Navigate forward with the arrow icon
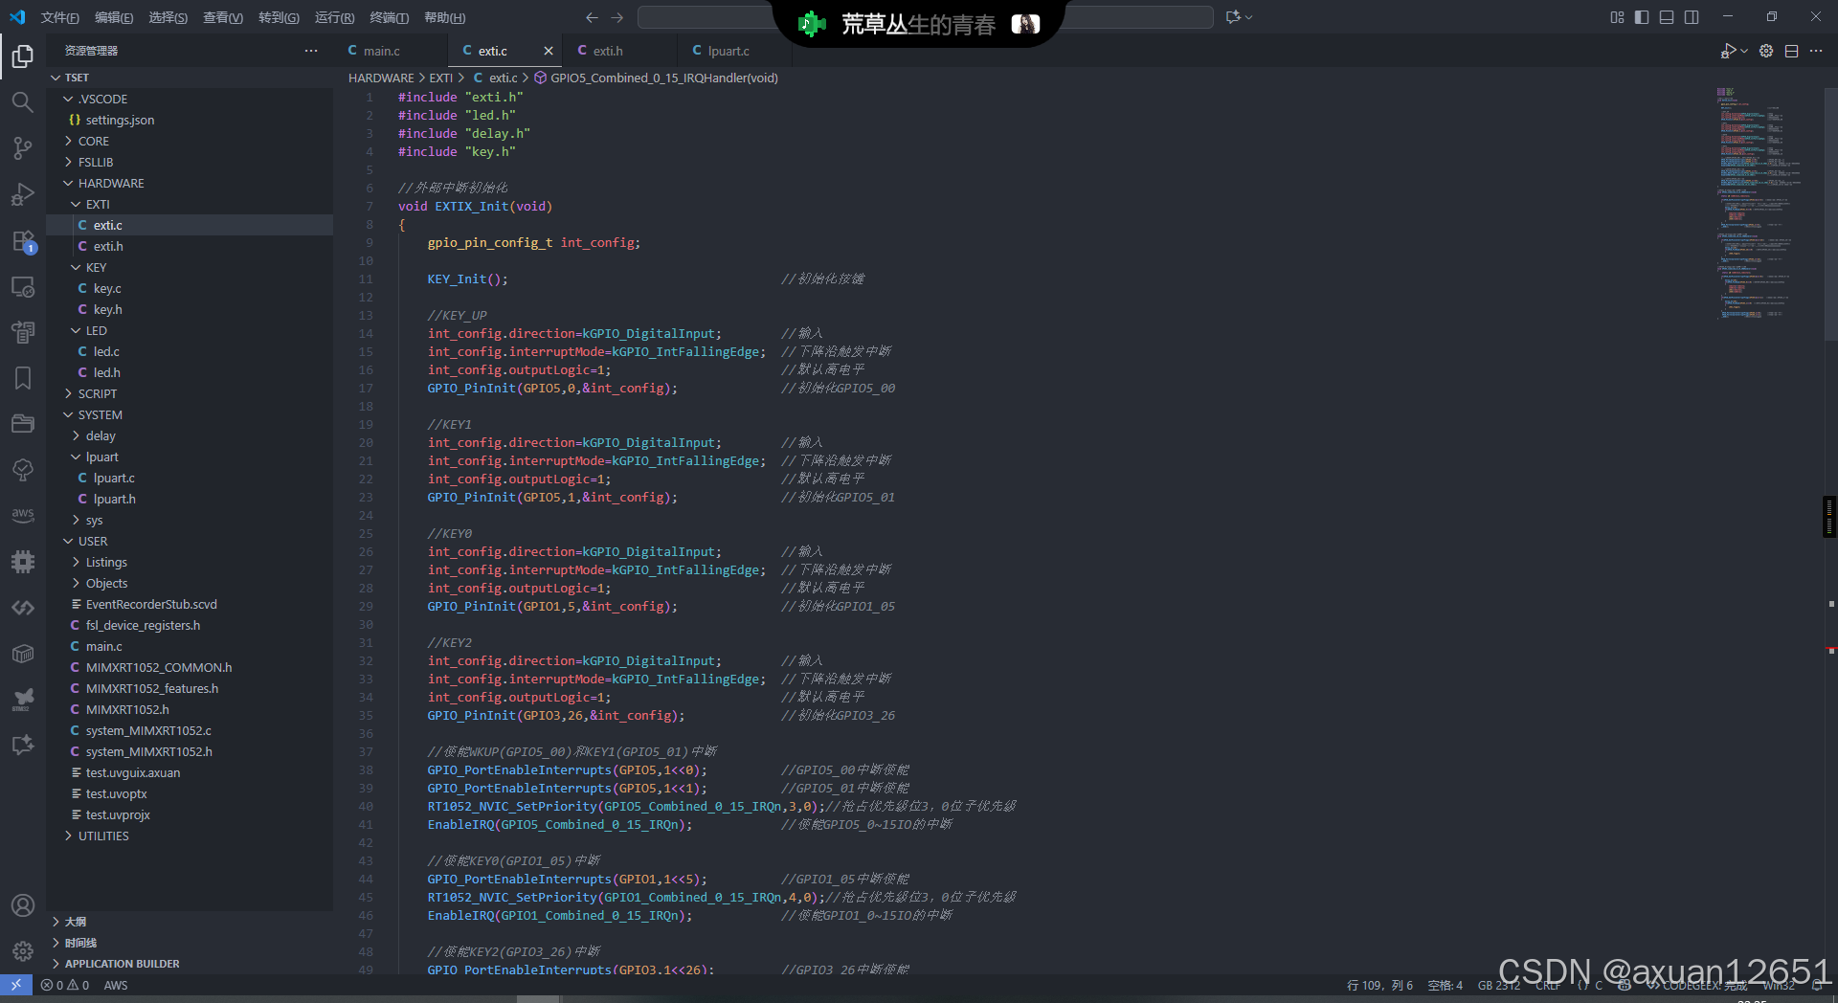Screen dimensions: 1838x1003 click(x=617, y=17)
